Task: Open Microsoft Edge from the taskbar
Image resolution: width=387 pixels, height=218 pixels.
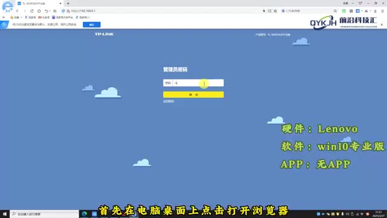Action: (x=85, y=214)
